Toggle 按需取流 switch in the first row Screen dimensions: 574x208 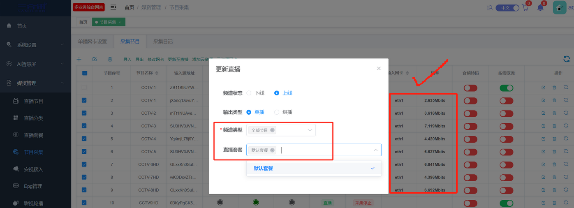click(506, 88)
